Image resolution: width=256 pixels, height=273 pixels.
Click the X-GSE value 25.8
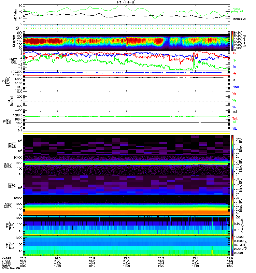pos(92,259)
